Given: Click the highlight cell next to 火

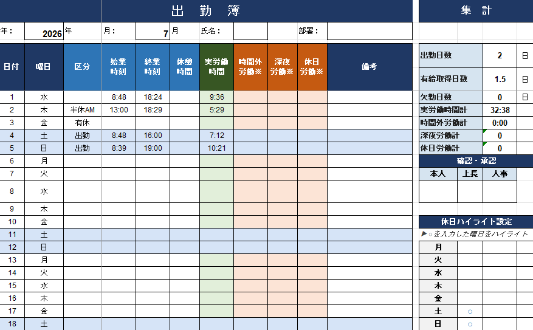Looking at the screenshot, I should click(x=470, y=260).
